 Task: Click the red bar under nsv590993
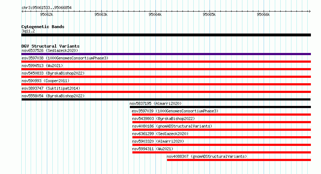(x=166, y=84)
